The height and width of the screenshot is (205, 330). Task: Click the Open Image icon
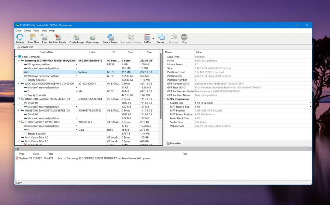click(93, 38)
